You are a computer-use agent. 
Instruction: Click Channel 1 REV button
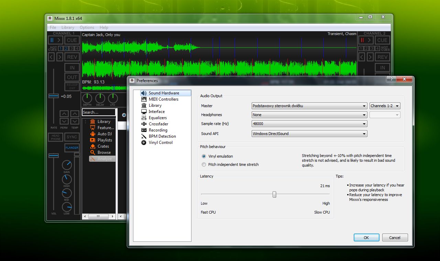pyautogui.click(x=72, y=57)
